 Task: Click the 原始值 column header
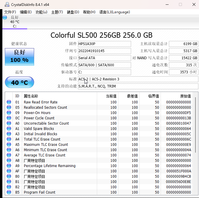pyautogui.click(x=177, y=96)
